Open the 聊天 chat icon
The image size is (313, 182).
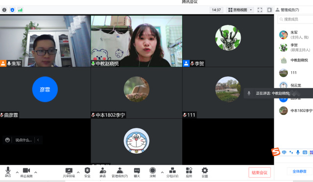137,172
